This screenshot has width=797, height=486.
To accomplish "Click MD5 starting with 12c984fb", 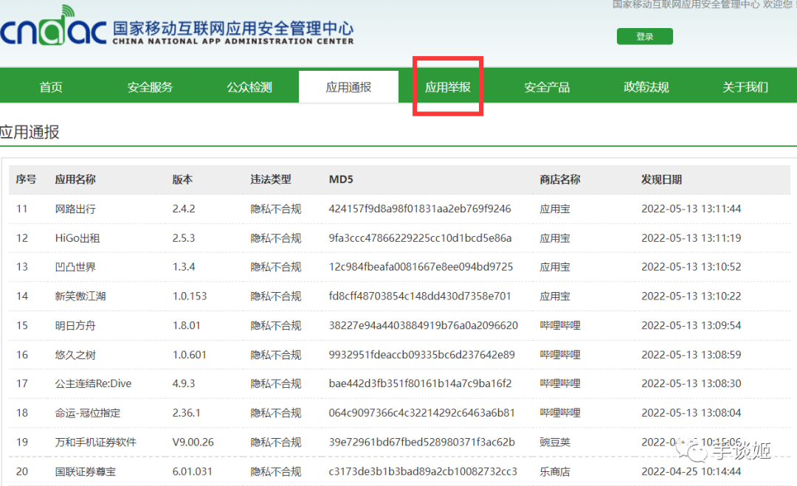I will tap(421, 267).
